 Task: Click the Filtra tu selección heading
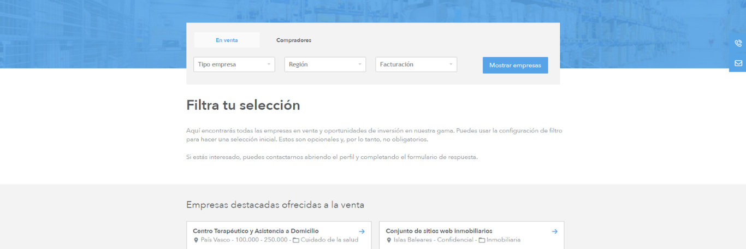[x=243, y=105]
